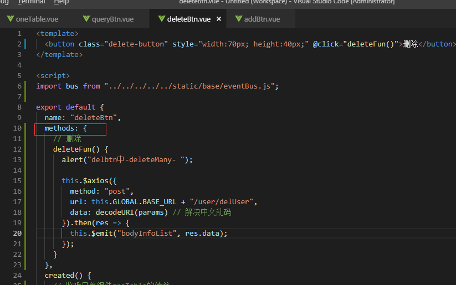Click the 'export default' statement
The image size is (456, 285).
(x=66, y=107)
